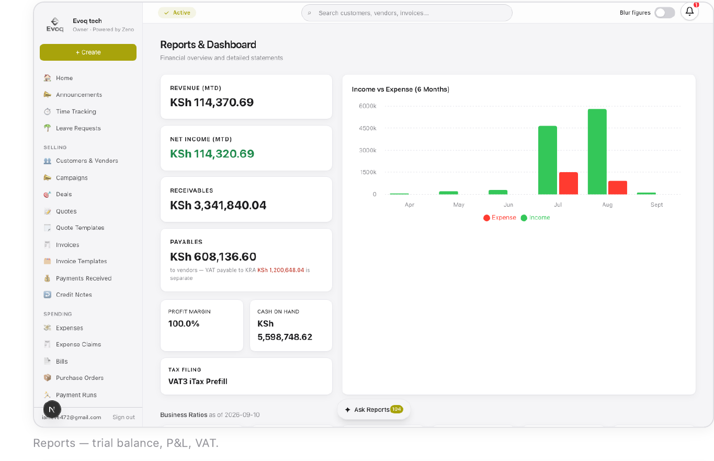The image size is (714, 461).
Task: Click the Cash on Hand card
Action: point(291,325)
